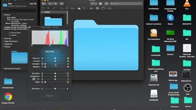Select The Unarchiver icon on the desktop
This screenshot has height=110, width=196.
pyautogui.click(x=154, y=33)
